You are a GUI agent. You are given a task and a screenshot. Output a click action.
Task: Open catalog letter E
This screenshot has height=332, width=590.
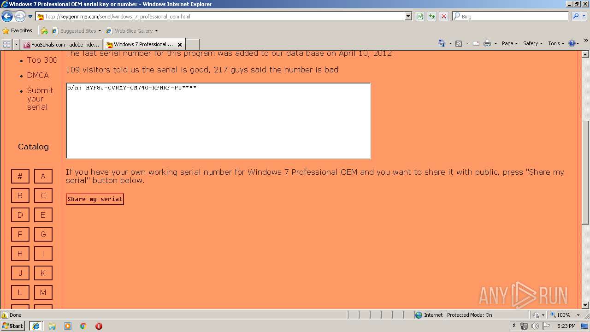[43, 215]
